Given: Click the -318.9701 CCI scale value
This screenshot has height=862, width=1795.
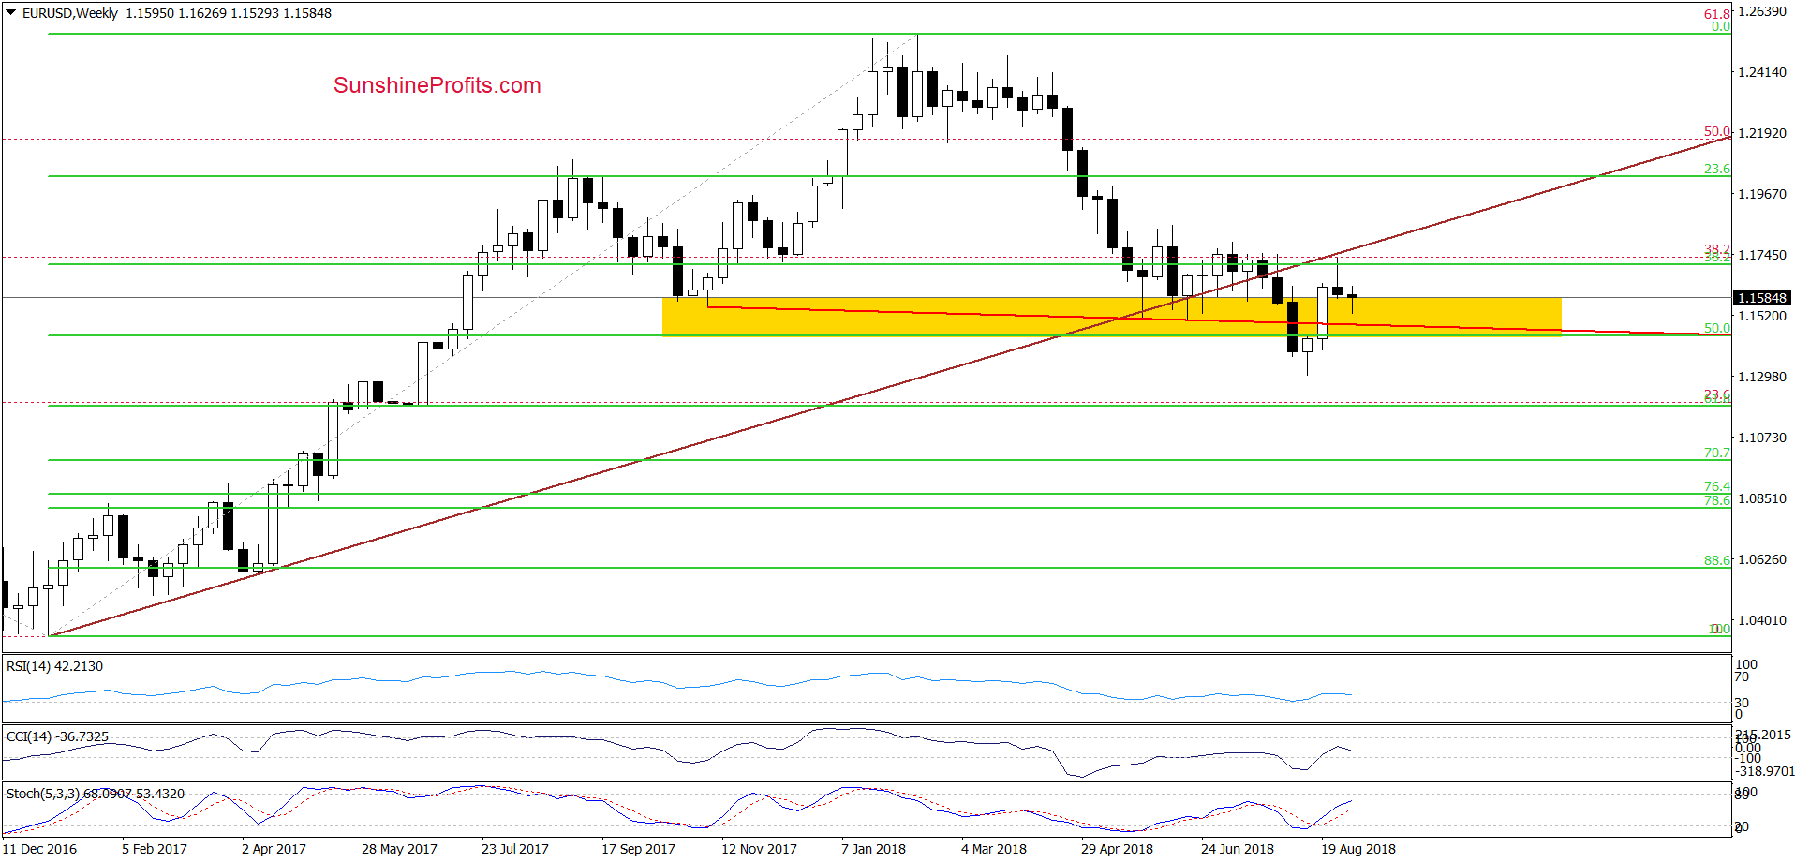Looking at the screenshot, I should coord(1765,771).
